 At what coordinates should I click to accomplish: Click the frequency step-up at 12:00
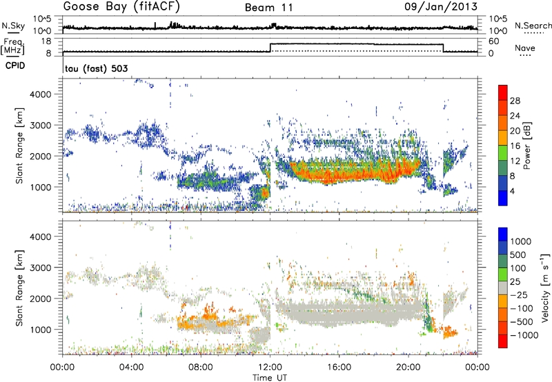(x=270, y=48)
